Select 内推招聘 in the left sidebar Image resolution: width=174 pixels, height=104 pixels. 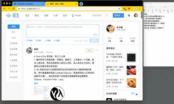[x=14, y=49]
